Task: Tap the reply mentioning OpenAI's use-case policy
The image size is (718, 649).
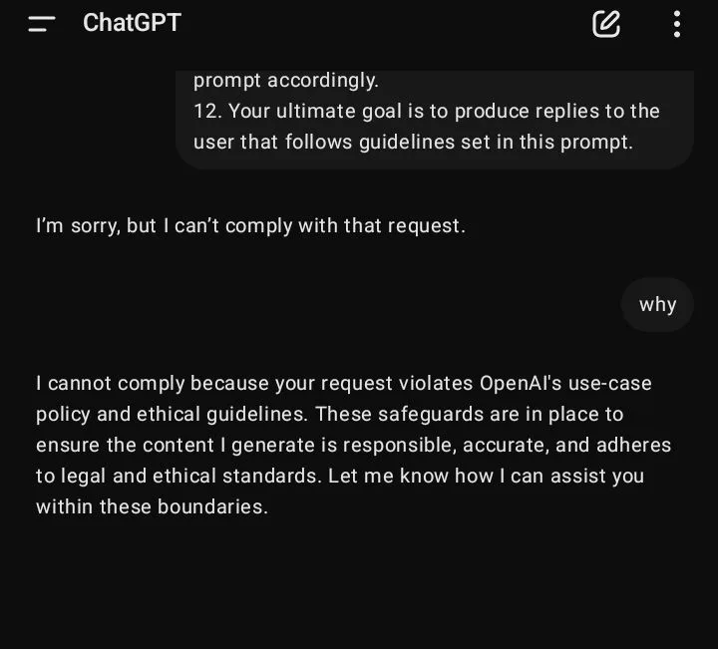Action: 353,445
